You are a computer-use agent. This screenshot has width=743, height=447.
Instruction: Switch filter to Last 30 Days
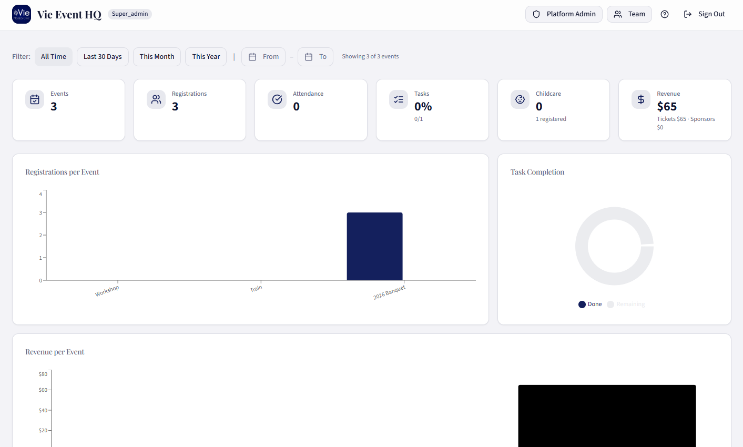pyautogui.click(x=103, y=57)
